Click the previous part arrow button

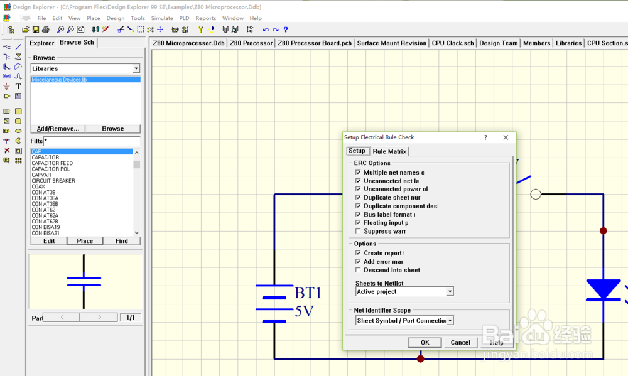pos(62,317)
